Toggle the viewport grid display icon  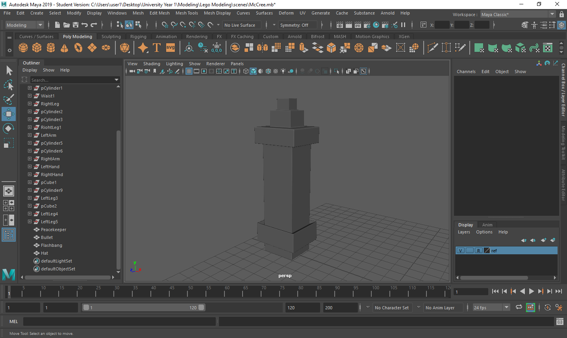click(189, 71)
